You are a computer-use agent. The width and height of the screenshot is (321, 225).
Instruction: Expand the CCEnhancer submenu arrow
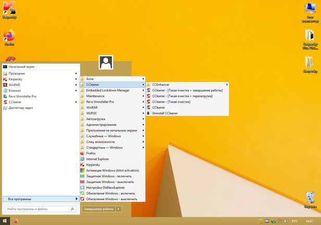[x=227, y=84]
